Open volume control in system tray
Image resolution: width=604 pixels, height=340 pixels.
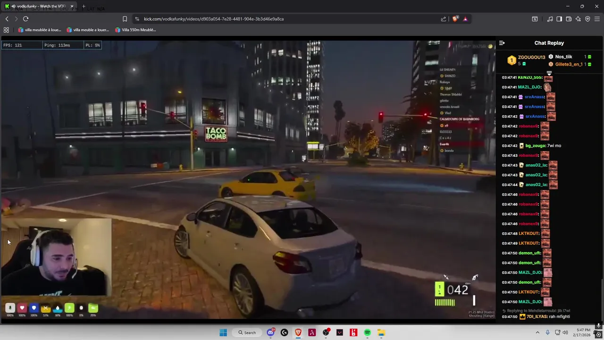(565, 332)
